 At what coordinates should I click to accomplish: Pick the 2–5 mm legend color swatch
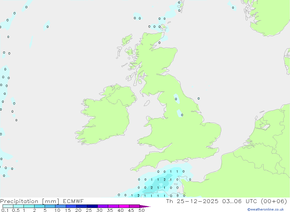(x=39, y=207)
